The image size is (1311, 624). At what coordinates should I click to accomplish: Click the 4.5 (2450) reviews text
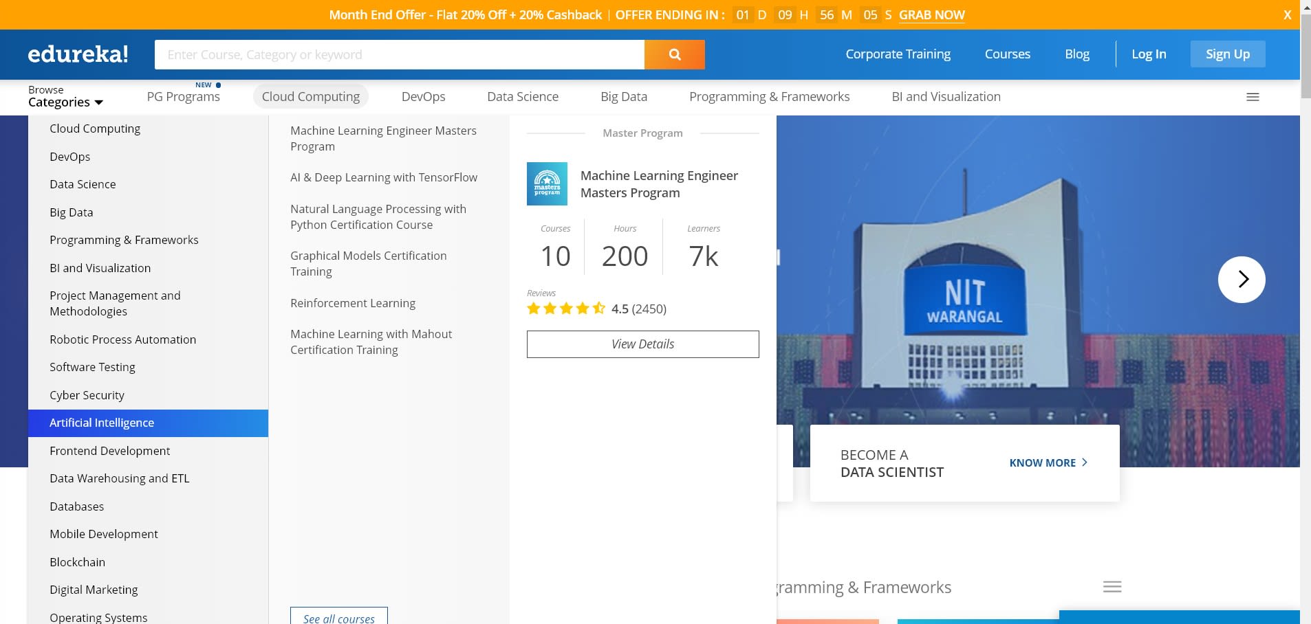[x=639, y=309]
